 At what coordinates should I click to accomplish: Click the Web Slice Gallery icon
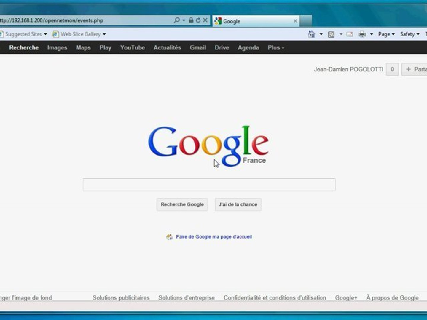coord(55,34)
